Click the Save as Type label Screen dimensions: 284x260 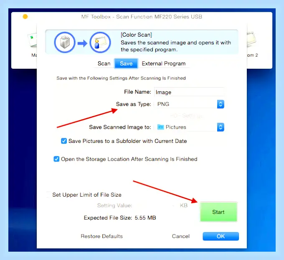(x=134, y=104)
